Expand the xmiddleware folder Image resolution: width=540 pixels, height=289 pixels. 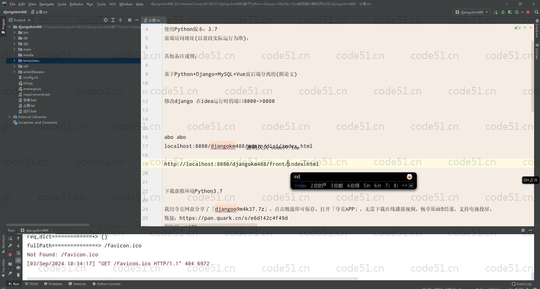point(14,72)
